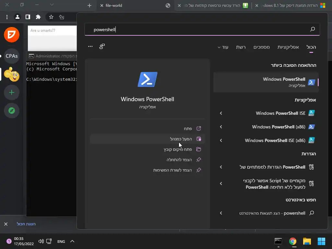Click הצמד להתחלה (Pin to Start)
This screenshot has height=249, width=332.
click(148, 160)
